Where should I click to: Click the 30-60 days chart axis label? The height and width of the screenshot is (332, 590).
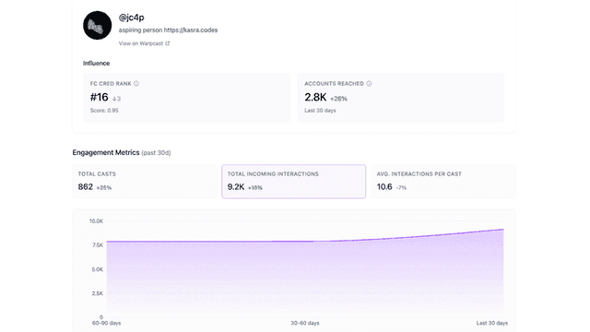pyautogui.click(x=305, y=323)
